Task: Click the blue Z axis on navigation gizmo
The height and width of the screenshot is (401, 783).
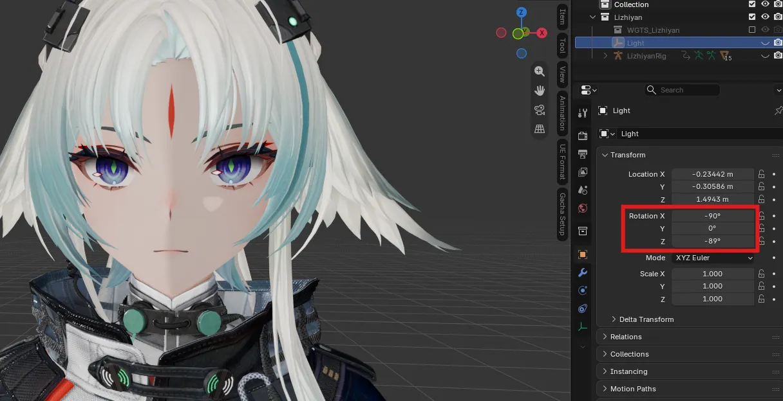Action: (522, 12)
